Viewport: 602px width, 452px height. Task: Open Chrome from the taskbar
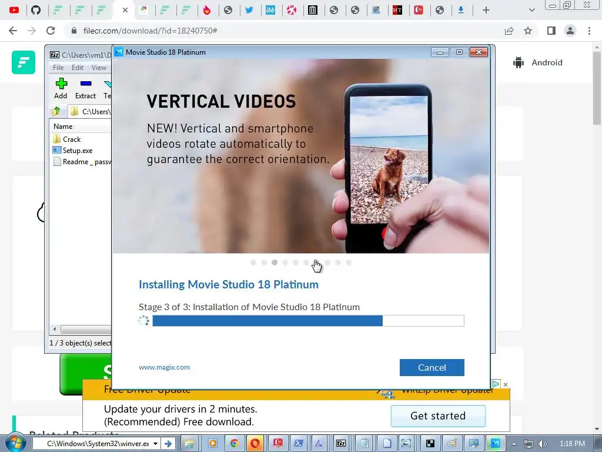pos(234,444)
